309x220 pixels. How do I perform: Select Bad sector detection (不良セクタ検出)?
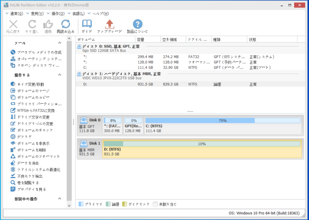(27, 176)
